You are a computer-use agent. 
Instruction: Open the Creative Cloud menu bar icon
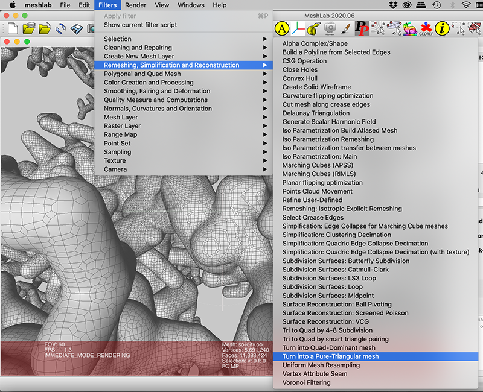click(x=407, y=5)
